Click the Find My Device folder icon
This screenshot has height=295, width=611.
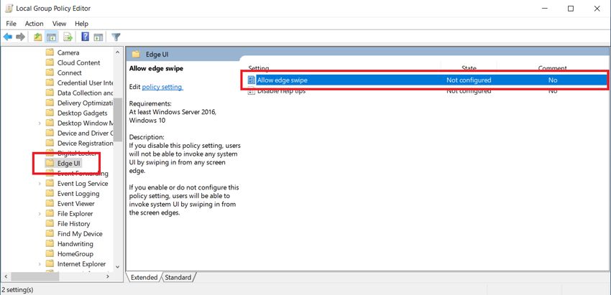tap(50, 233)
